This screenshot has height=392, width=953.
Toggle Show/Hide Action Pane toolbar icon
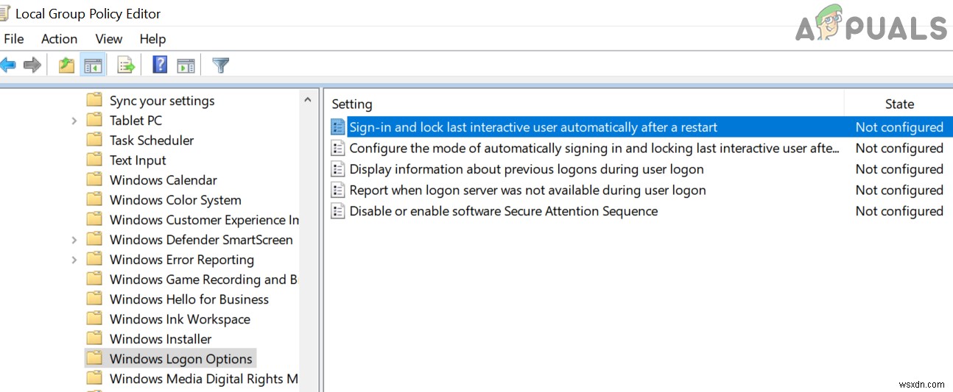(x=186, y=65)
